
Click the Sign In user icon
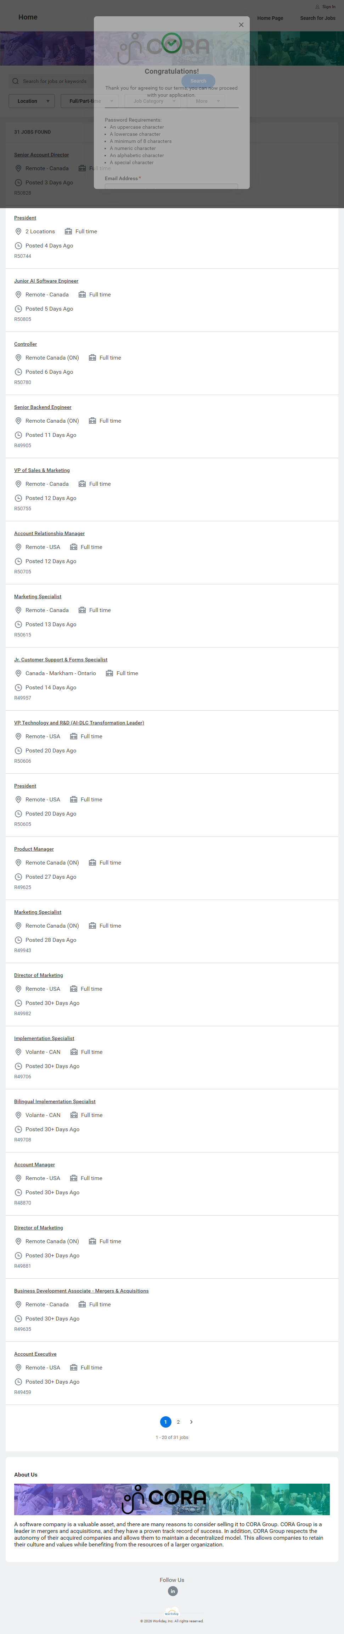click(x=317, y=7)
